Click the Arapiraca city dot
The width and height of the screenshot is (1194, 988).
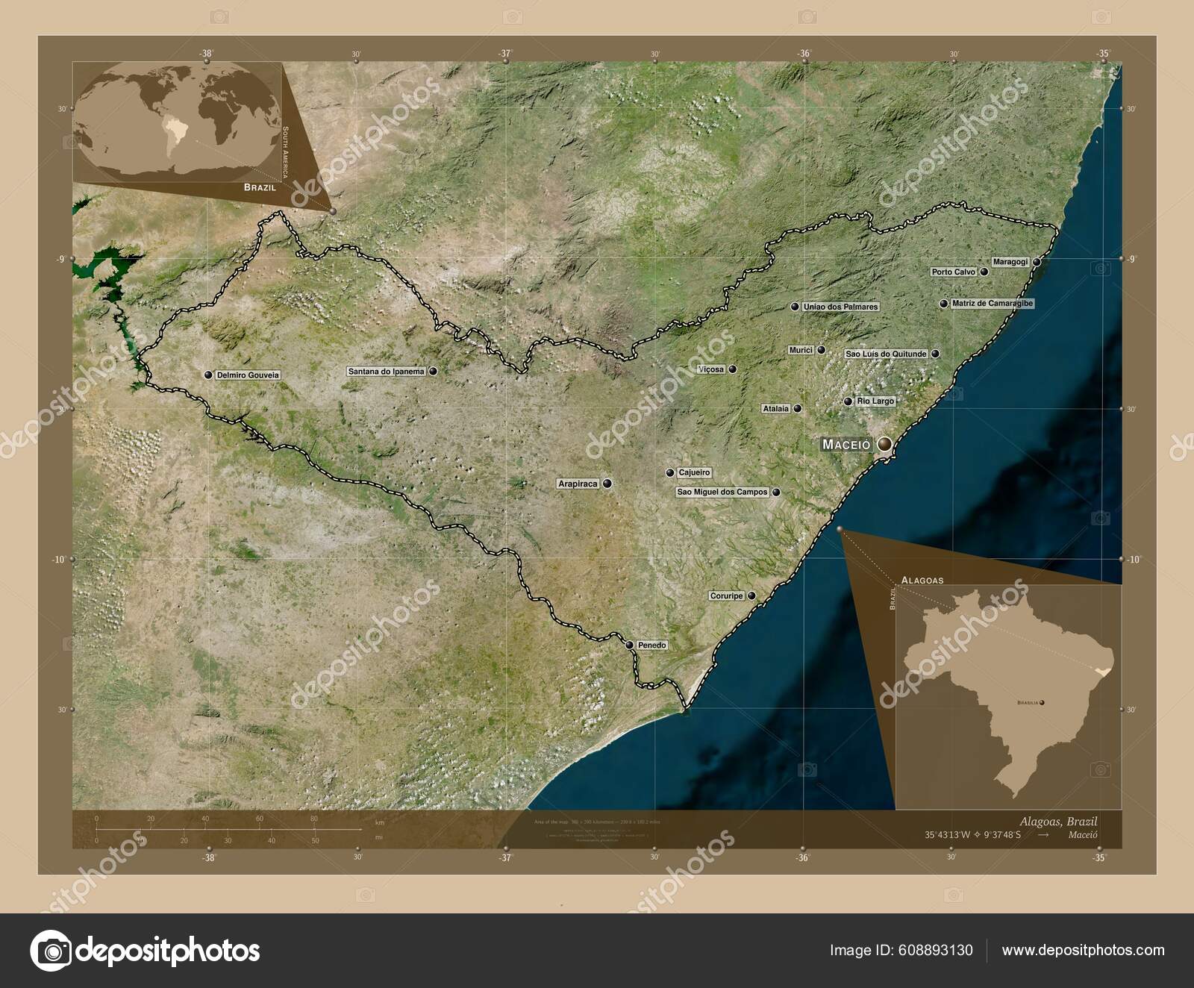pyautogui.click(x=607, y=484)
